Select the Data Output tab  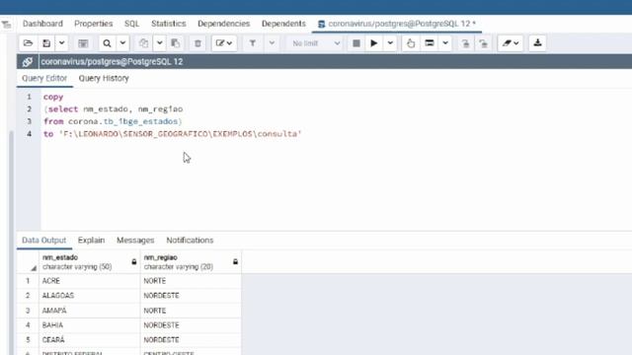click(43, 241)
